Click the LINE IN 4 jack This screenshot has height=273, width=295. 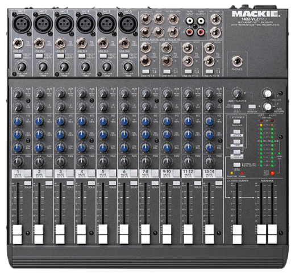pos(82,43)
